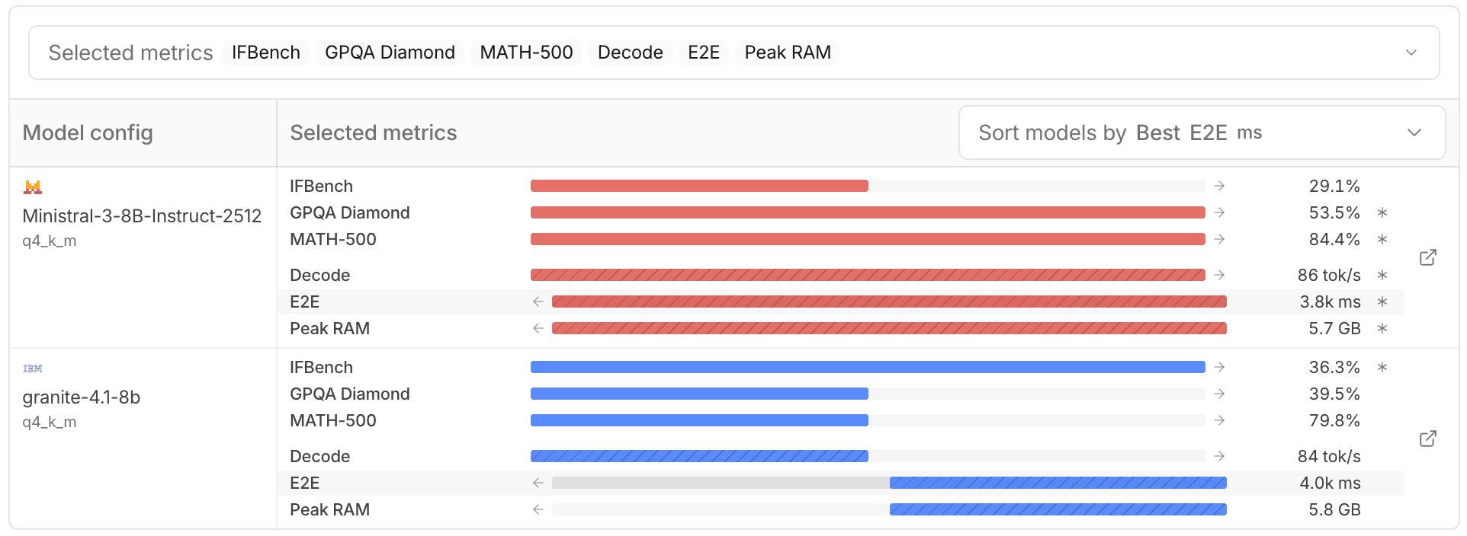Click the granite-4.1-8b model name
The image size is (1467, 536).
82,397
